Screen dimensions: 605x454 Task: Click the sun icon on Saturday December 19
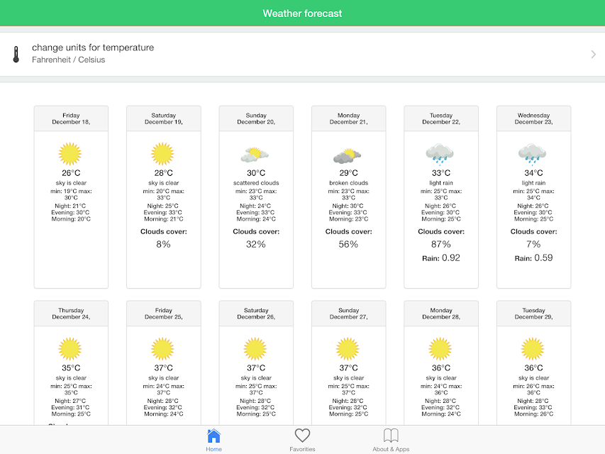162,154
